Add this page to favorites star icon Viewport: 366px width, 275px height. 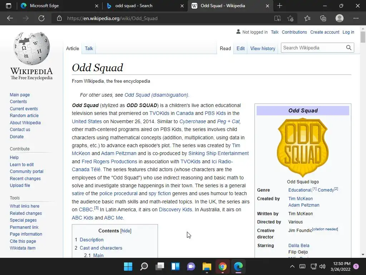click(290, 18)
